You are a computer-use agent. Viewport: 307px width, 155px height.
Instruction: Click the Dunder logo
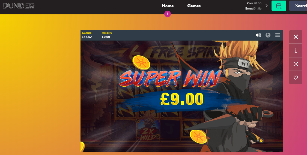click(19, 6)
